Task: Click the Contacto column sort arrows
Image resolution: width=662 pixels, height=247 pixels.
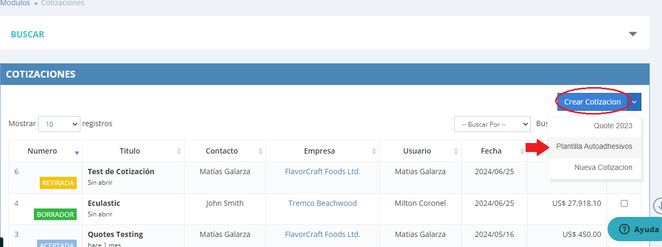Action: tap(261, 151)
